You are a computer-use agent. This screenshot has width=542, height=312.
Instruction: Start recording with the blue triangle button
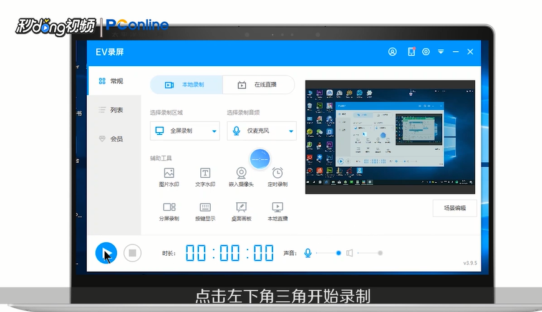coord(106,253)
